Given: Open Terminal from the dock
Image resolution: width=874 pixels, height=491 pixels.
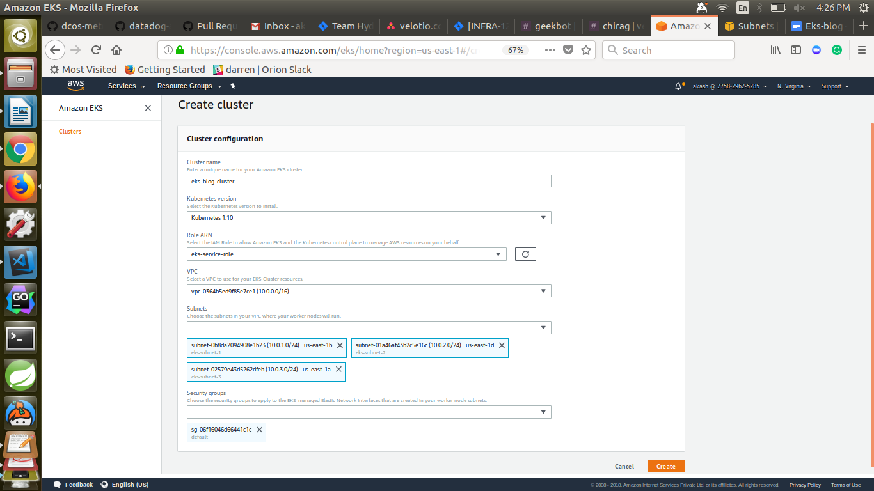Looking at the screenshot, I should click(x=21, y=338).
